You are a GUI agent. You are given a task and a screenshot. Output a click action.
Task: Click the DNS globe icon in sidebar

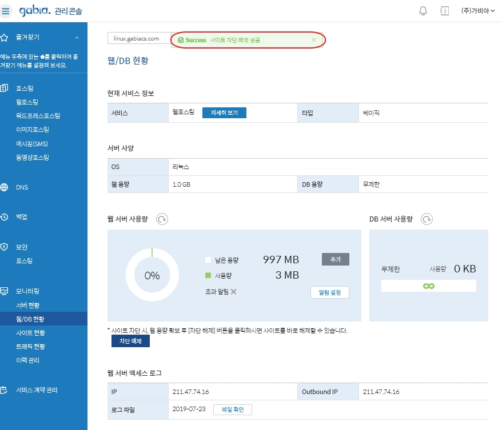pos(5,187)
